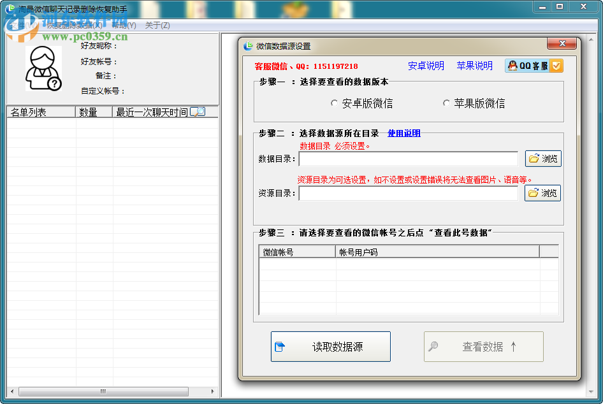Click the penguin icon on QQ客服 button

[512, 66]
